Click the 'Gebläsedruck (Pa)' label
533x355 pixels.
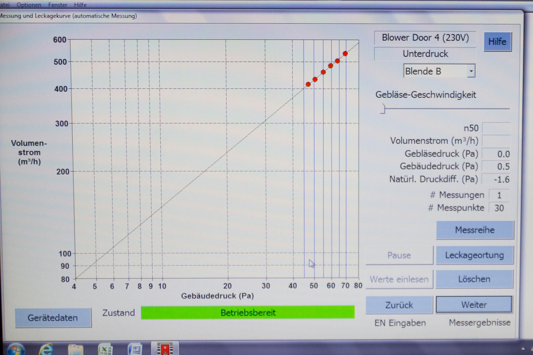point(441,154)
